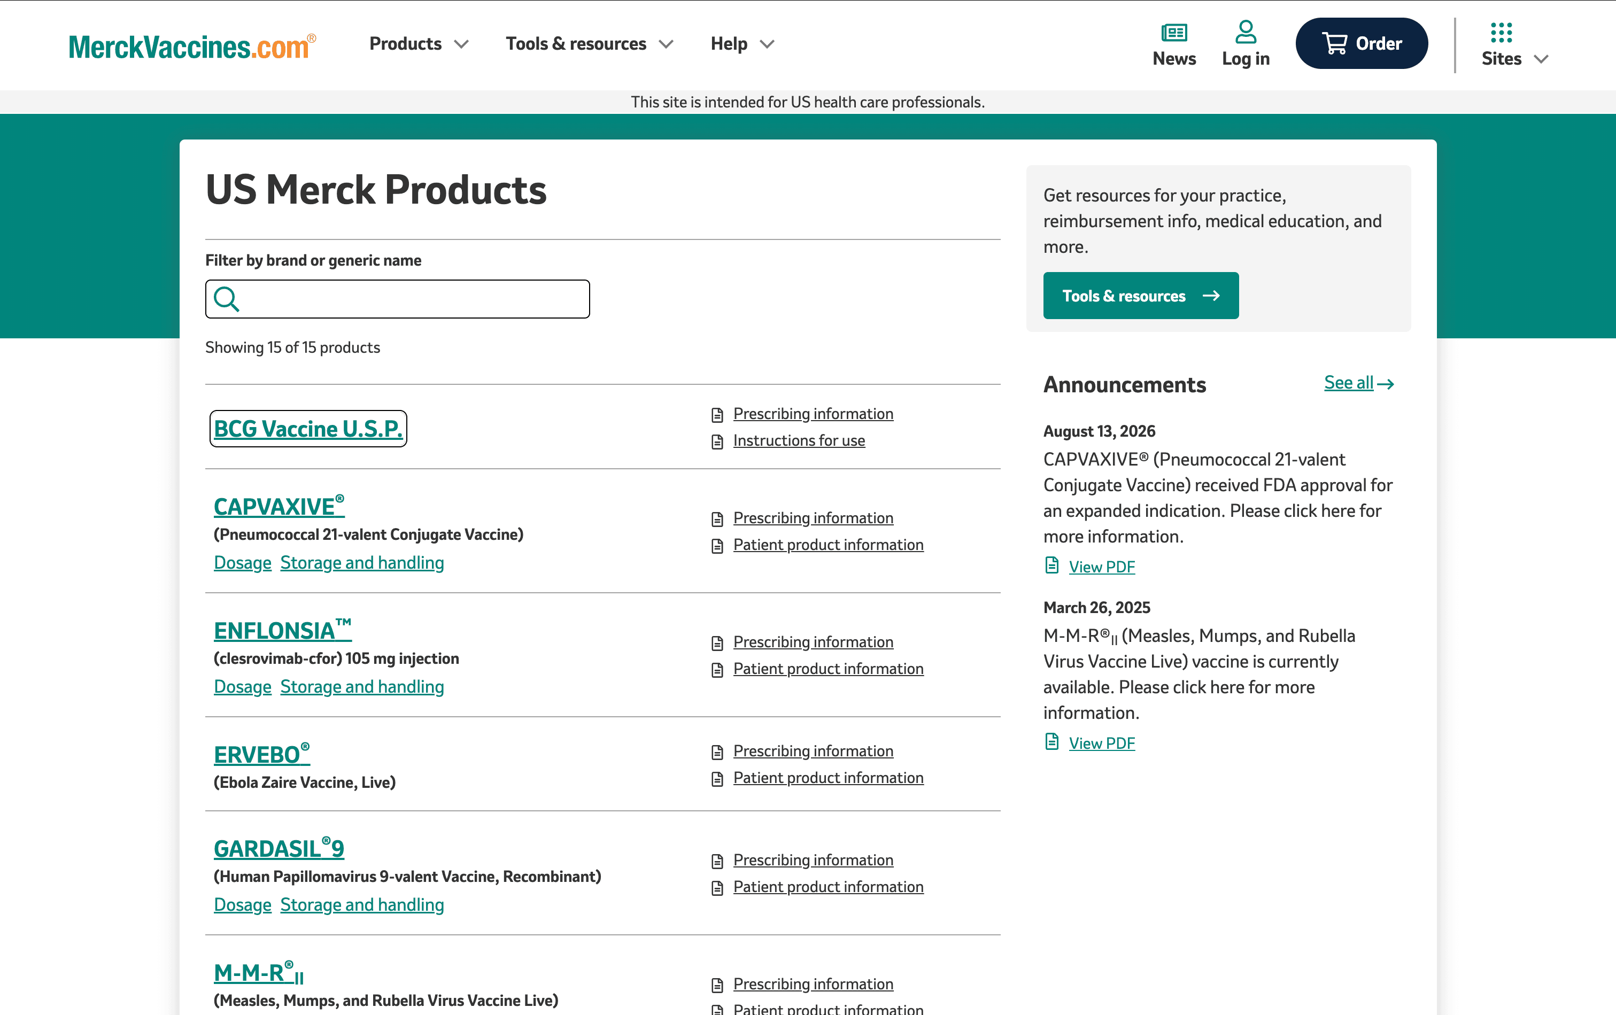The width and height of the screenshot is (1616, 1015).
Task: Open ENFLONSIA Prescribing information link
Action: pyautogui.click(x=814, y=642)
